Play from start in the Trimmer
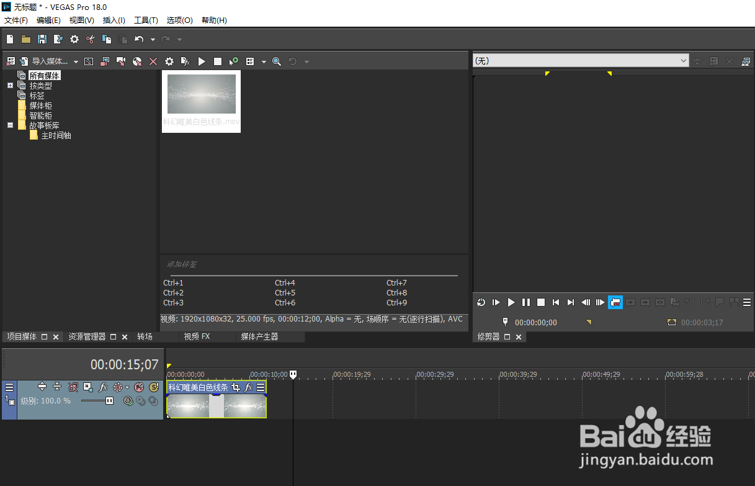The width and height of the screenshot is (755, 486). 496,302
